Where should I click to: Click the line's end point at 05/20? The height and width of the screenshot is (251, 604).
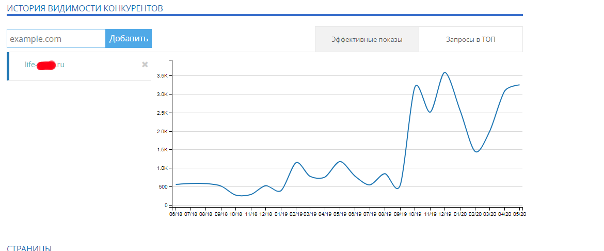coord(519,85)
